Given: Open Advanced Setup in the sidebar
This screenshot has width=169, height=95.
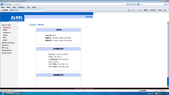Looking at the screenshot, I should click(8, 43).
